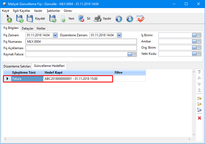Screen dimensions: 205x144
Task: Open the Şablonlar menu
Action: click(x=53, y=11)
